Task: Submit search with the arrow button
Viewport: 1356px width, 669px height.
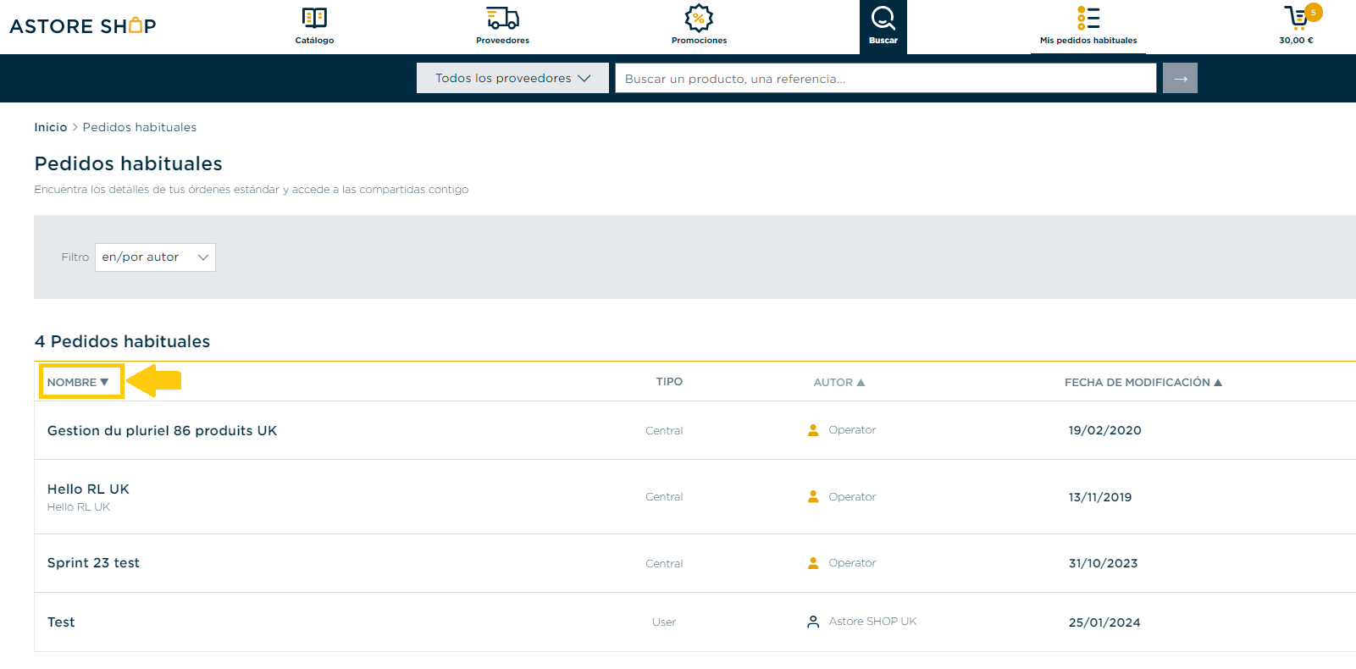Action: tap(1180, 78)
